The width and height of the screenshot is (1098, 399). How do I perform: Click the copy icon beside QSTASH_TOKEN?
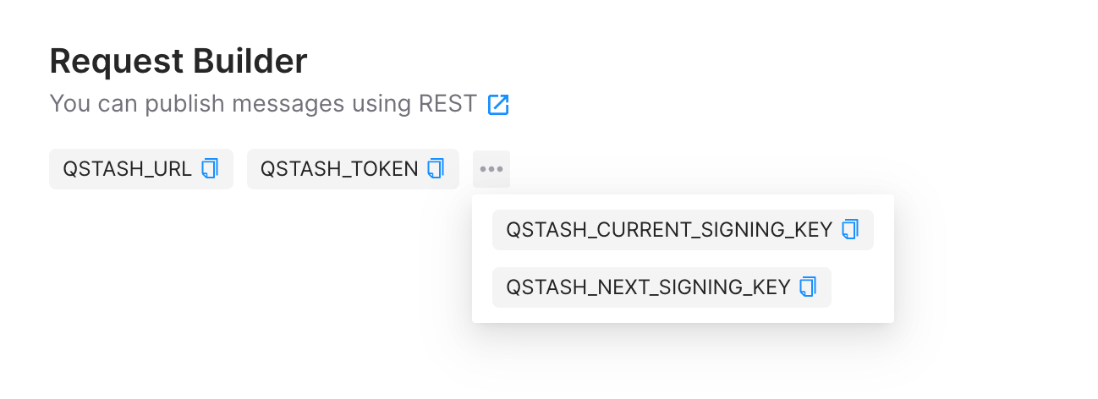tap(436, 169)
